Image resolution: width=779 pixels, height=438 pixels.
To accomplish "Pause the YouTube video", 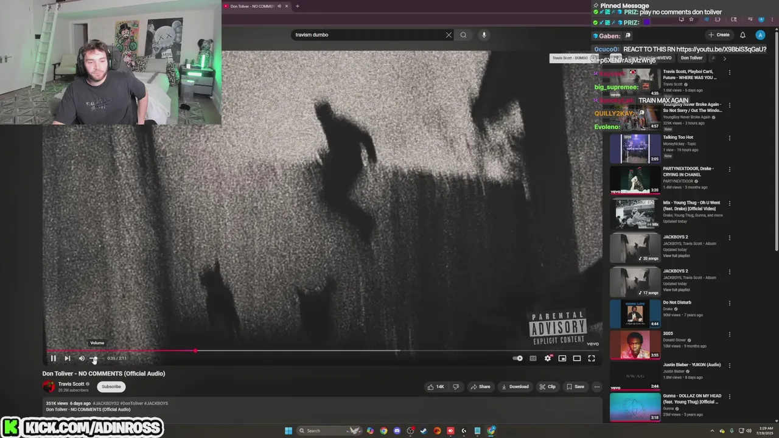I will (53, 358).
